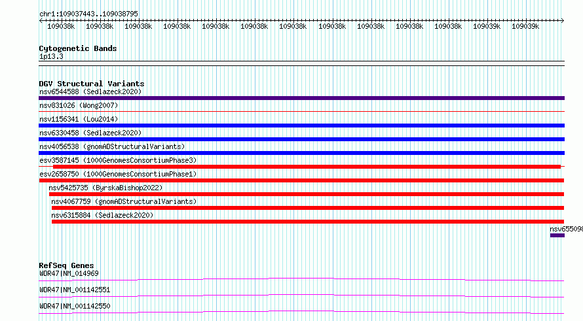Select the magenta WDR47|NM_001142550 transcript line
The width and height of the screenshot is (583, 321).
tap(301, 312)
